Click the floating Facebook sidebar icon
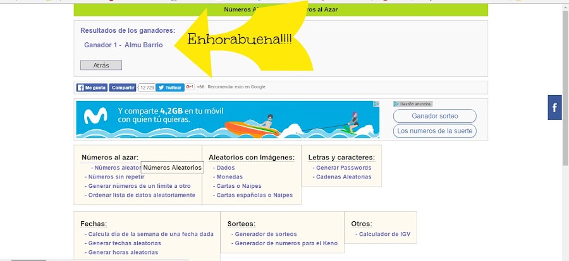Screen dimensions: 569x261 pyautogui.click(x=554, y=108)
